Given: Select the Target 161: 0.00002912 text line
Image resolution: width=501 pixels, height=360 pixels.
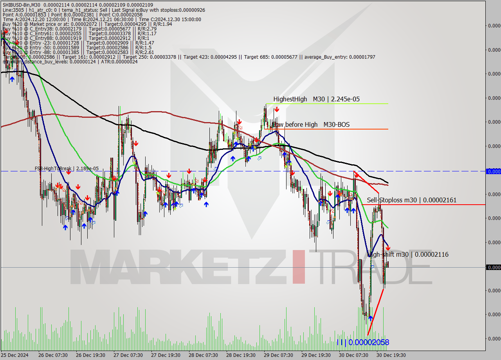Looking at the screenshot, I should click(189, 57).
